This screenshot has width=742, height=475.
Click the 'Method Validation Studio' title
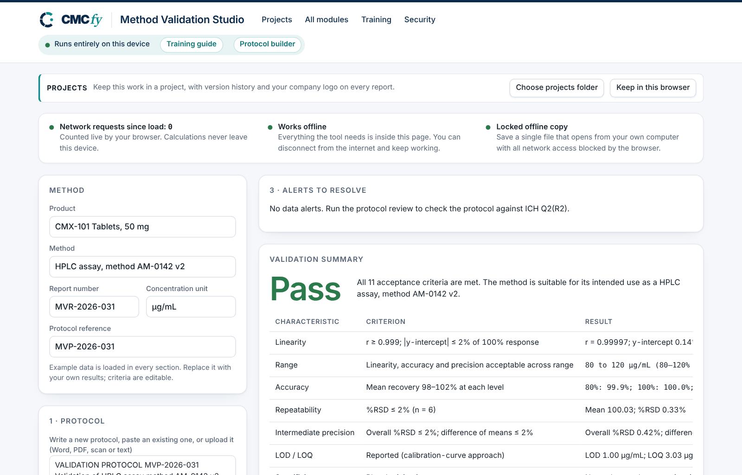182,19
